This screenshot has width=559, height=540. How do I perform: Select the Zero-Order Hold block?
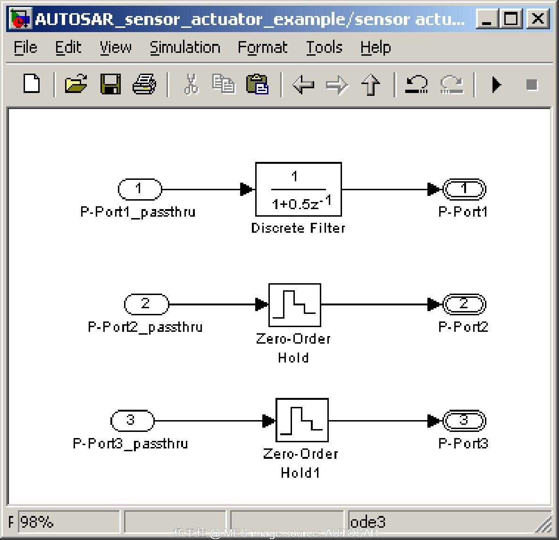(x=294, y=304)
